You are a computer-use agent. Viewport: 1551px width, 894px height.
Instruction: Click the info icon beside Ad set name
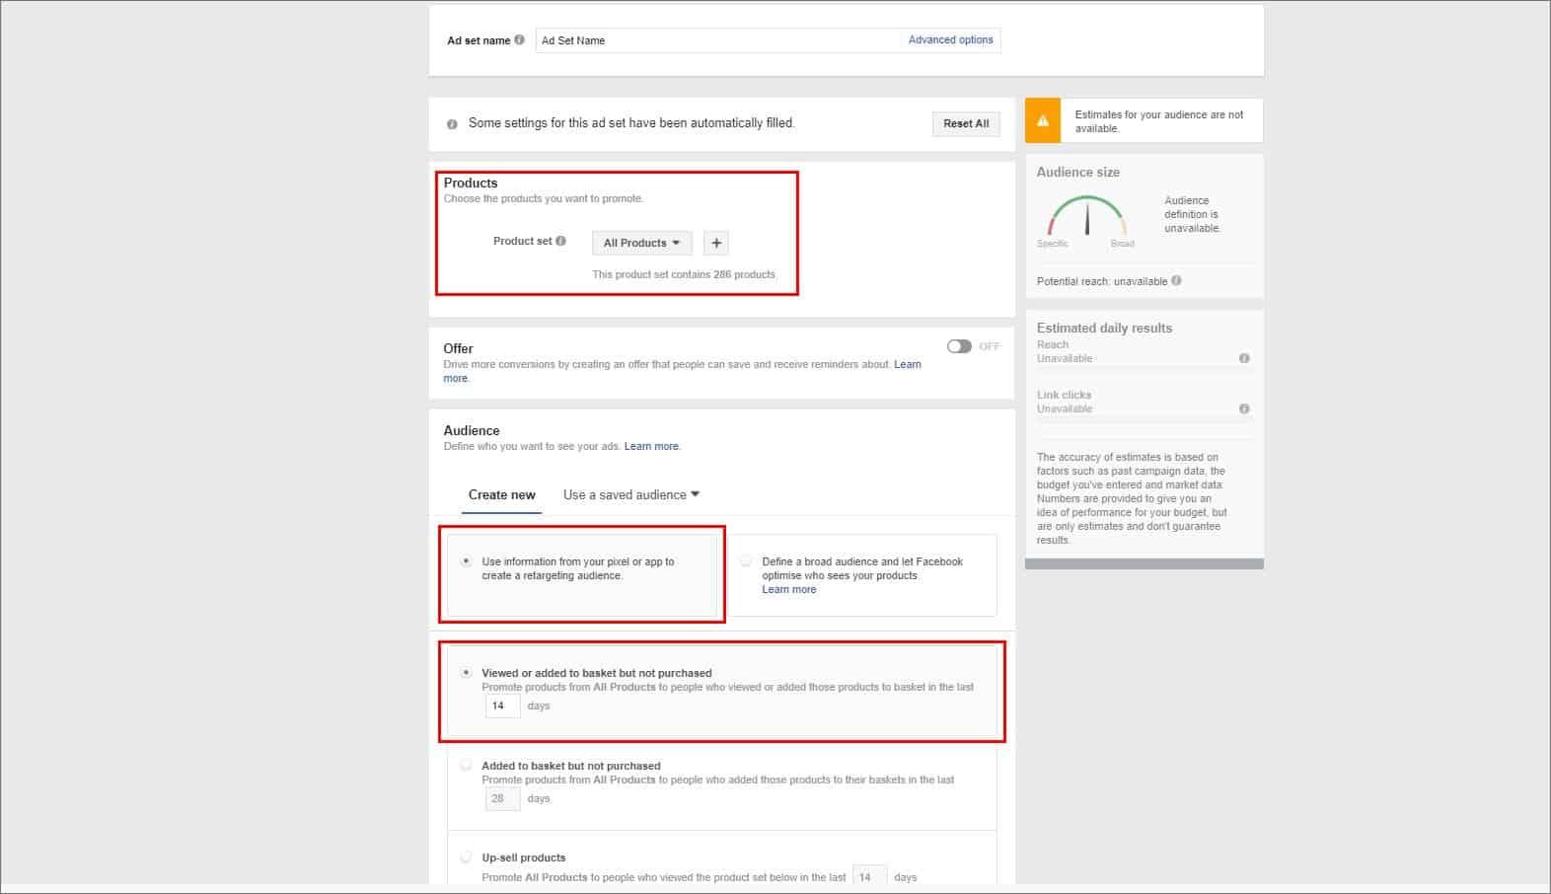(x=519, y=40)
